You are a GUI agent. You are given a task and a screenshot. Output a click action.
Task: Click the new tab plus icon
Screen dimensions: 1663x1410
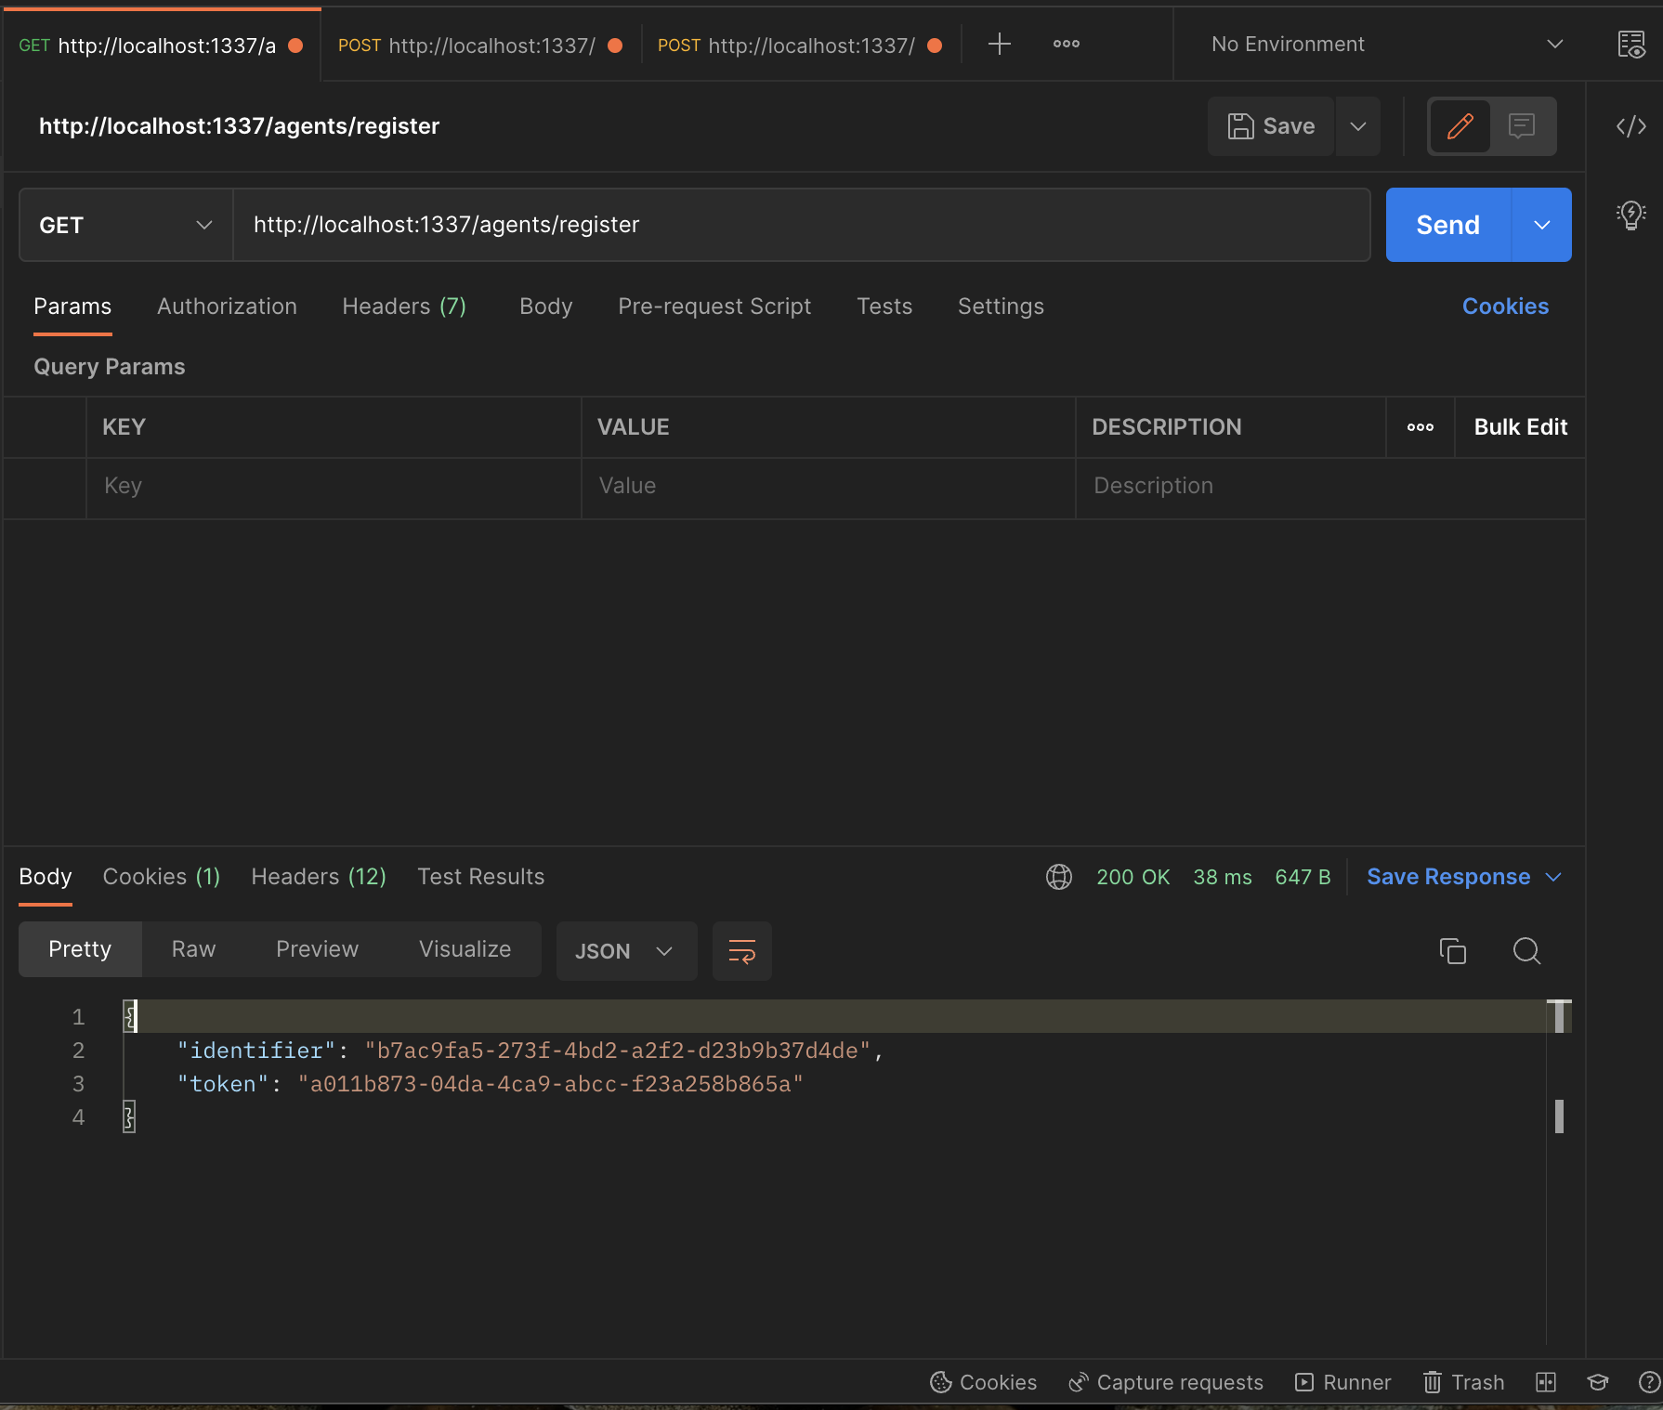click(x=999, y=44)
